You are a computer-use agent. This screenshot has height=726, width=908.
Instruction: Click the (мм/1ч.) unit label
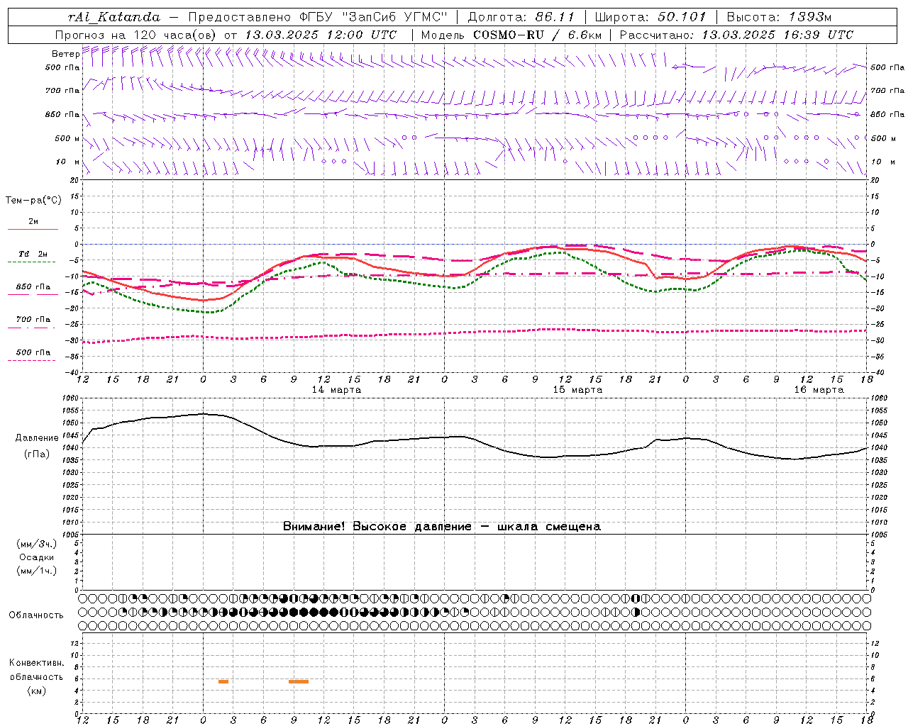coord(37,571)
